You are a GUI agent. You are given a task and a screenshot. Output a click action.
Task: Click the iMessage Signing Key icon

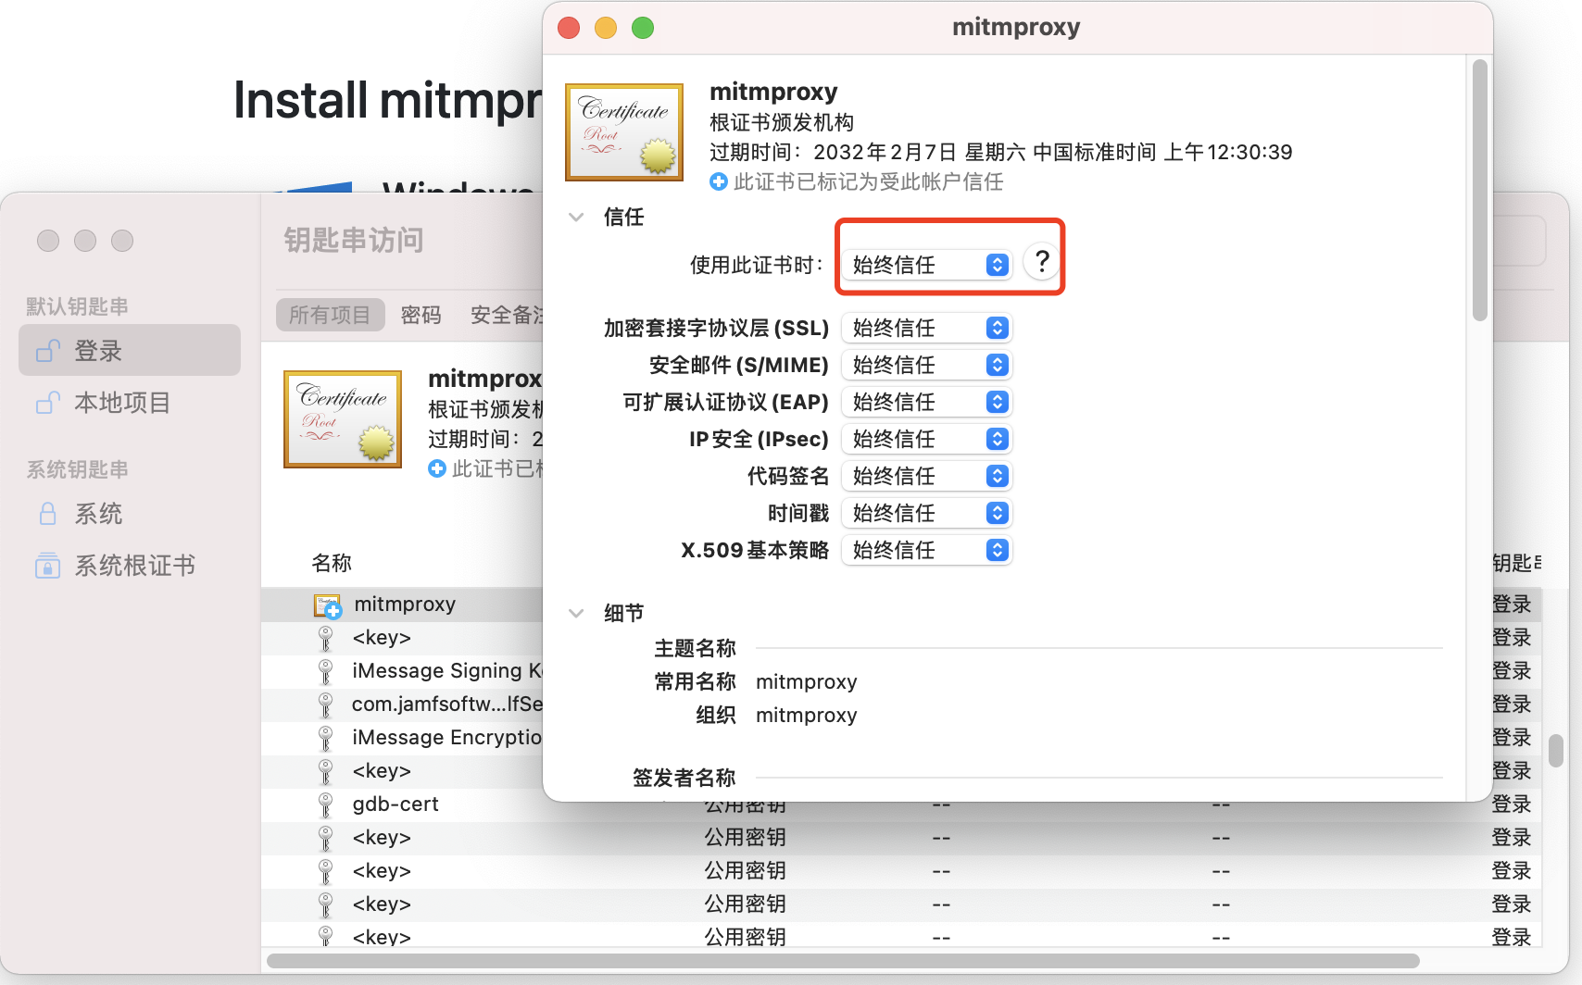point(326,671)
